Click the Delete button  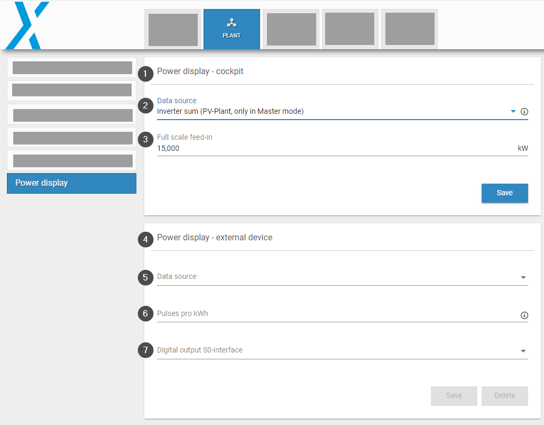point(504,396)
